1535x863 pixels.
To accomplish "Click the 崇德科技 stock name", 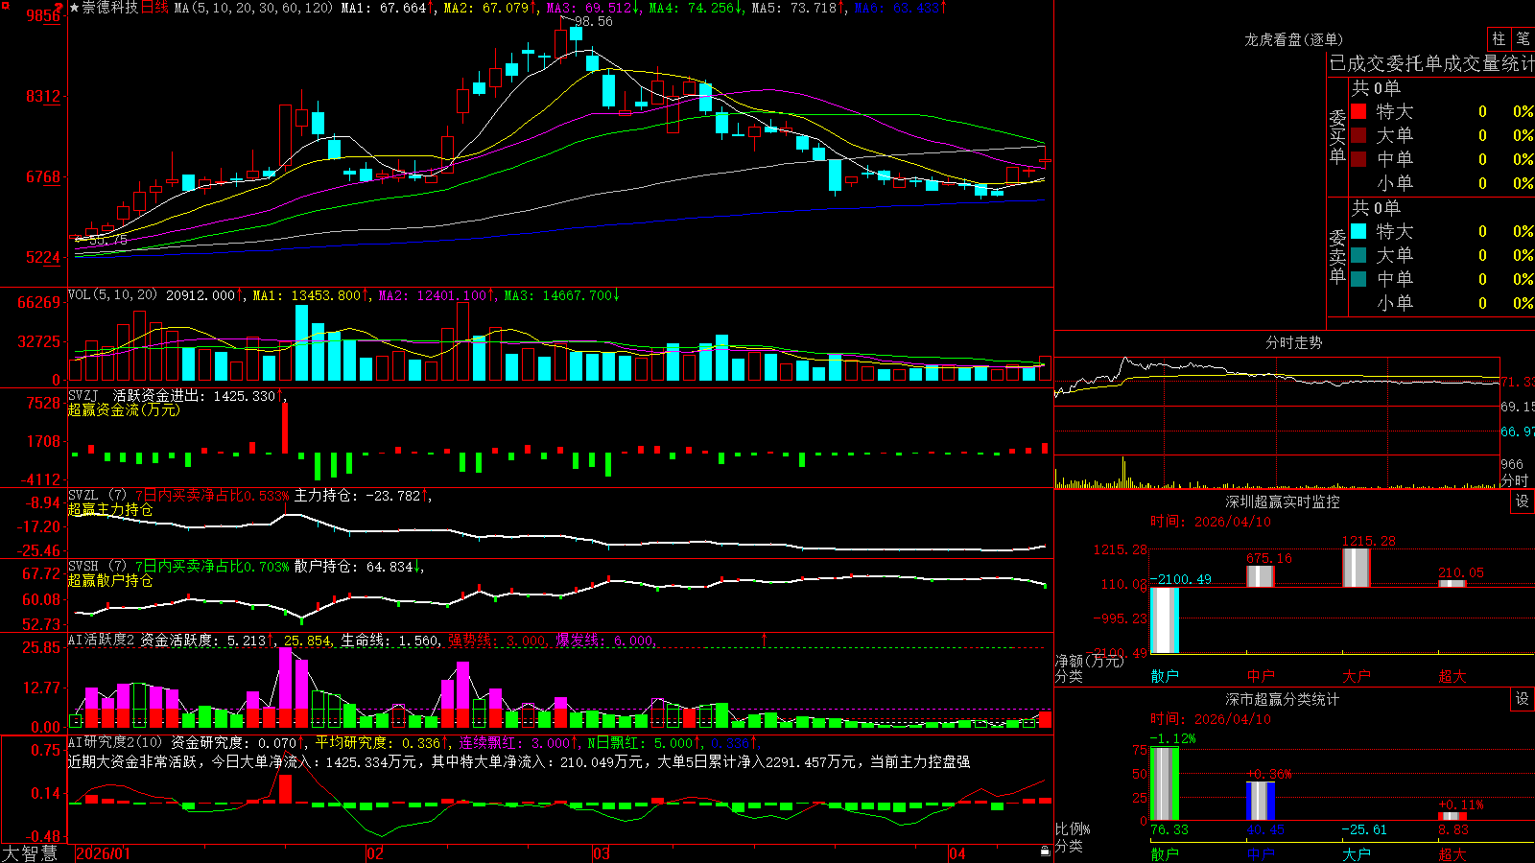I will point(110,8).
